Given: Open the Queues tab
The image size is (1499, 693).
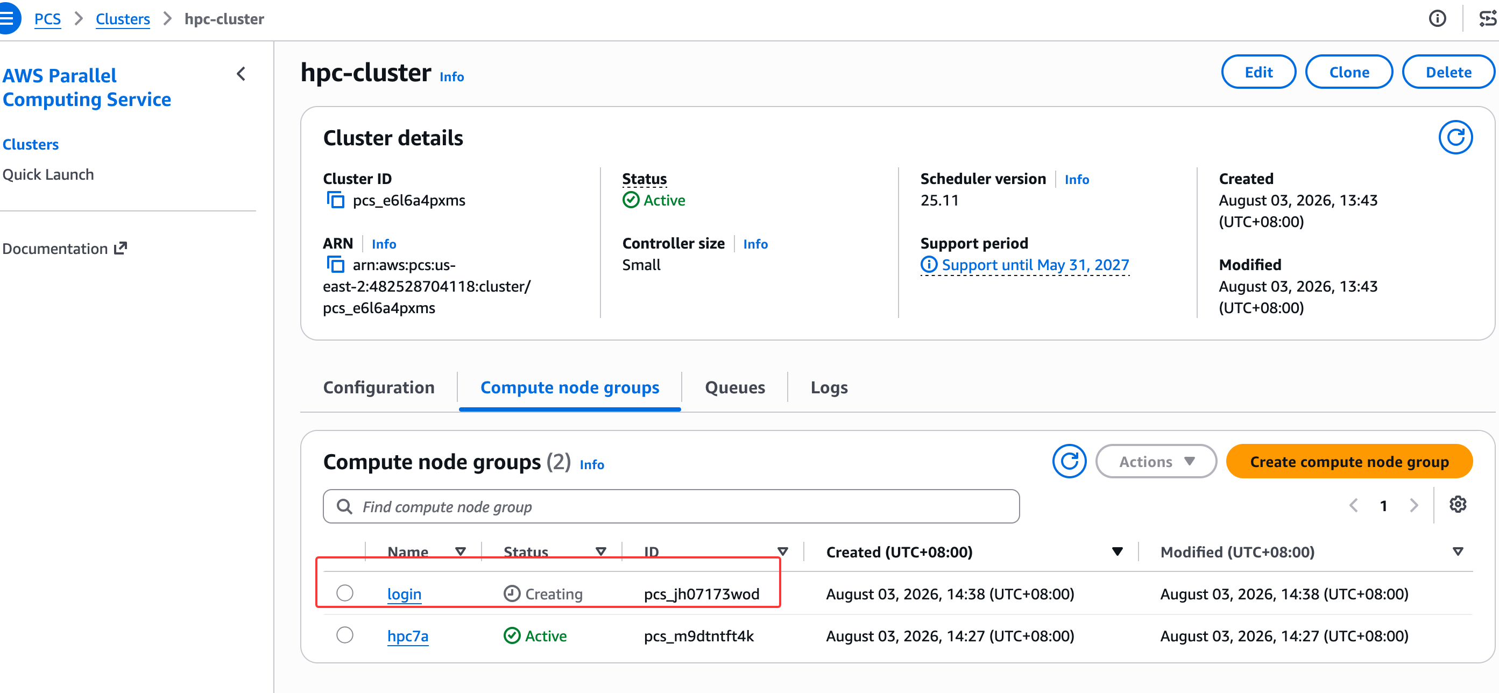Looking at the screenshot, I should pos(734,387).
